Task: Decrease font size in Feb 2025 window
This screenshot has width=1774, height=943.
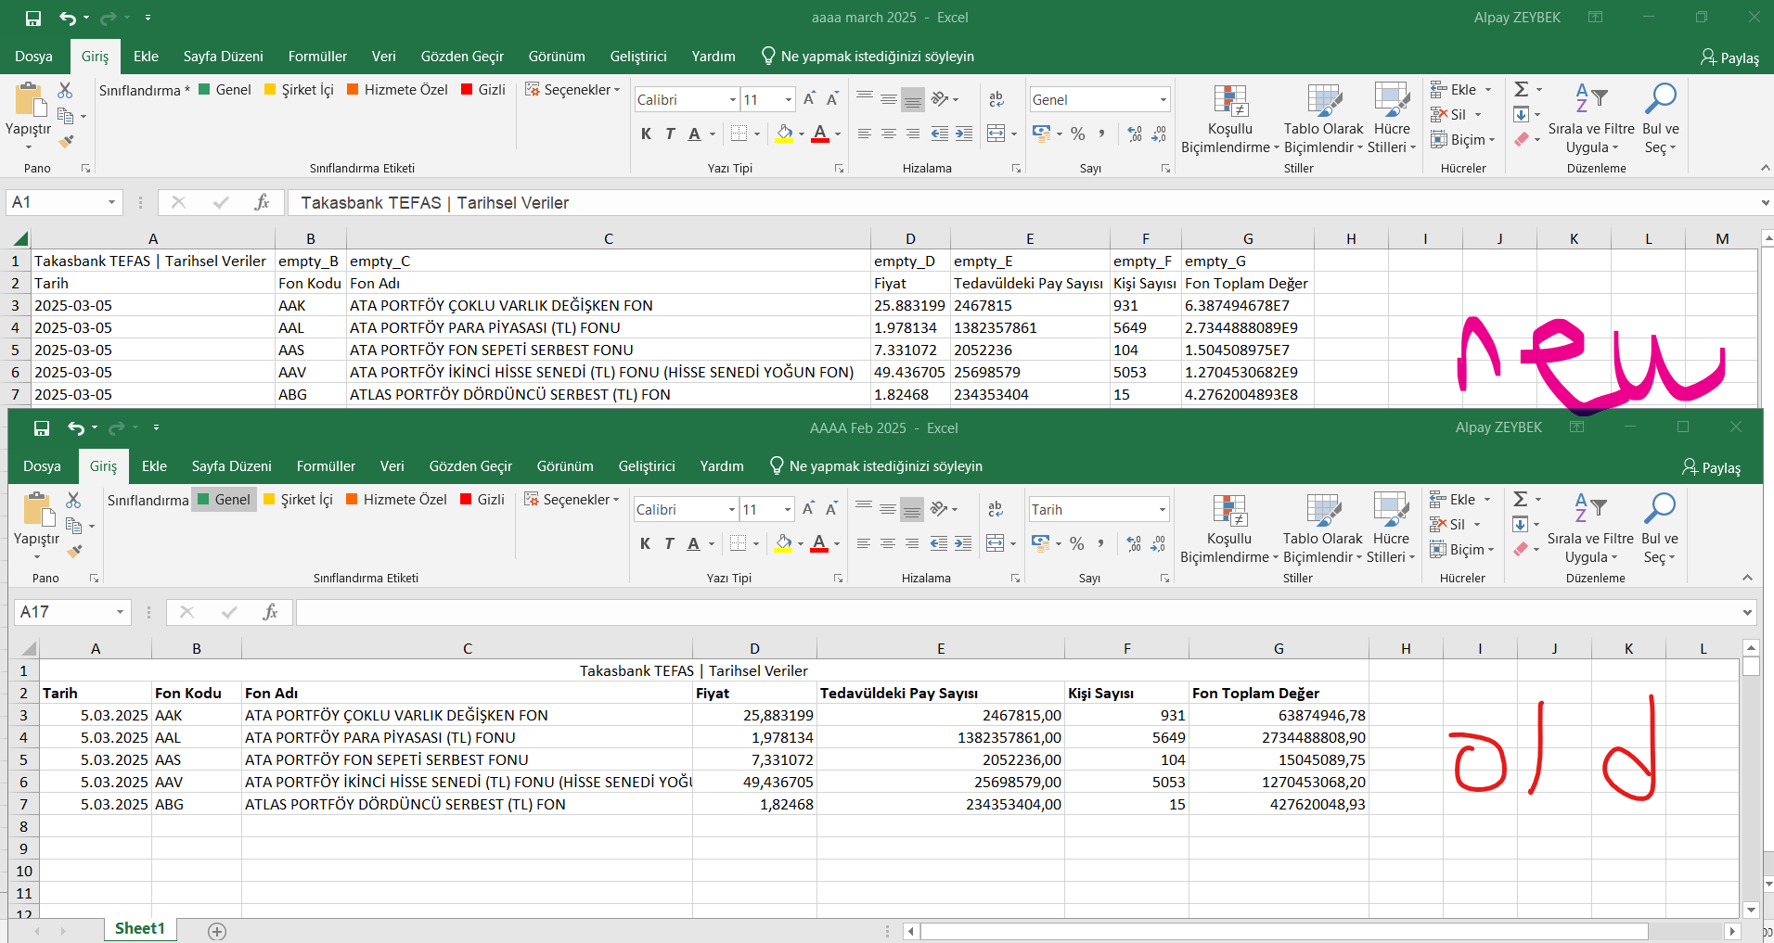Action: point(831,509)
